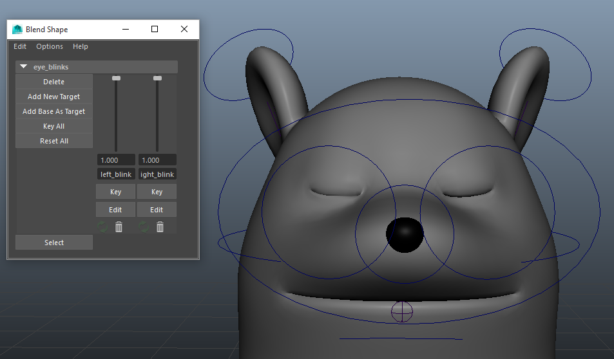Viewport: 614px width, 359px height.
Task: Click the left_blink slider handle
Action: tap(116, 78)
